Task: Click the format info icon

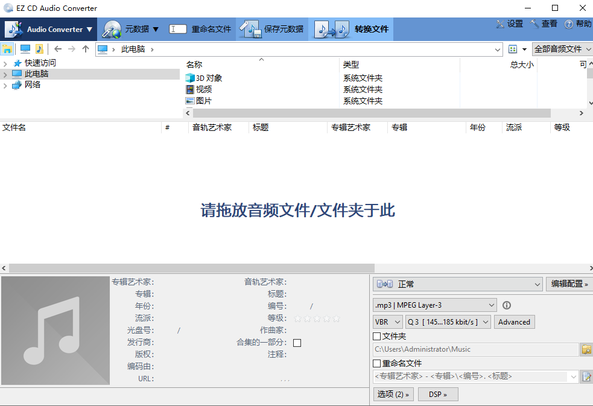Action: click(507, 305)
